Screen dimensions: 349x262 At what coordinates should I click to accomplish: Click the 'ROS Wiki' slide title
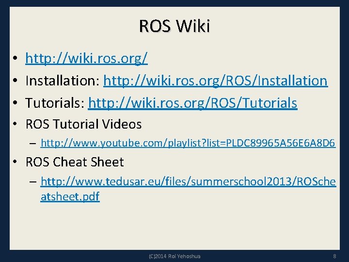tap(174, 26)
